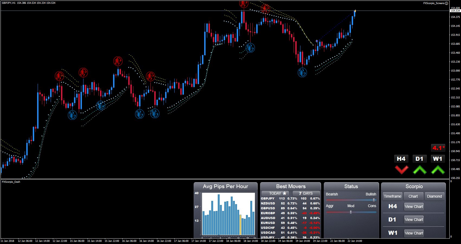Select the W1 button on the chart
The width and height of the screenshot is (461, 244).
(437, 159)
